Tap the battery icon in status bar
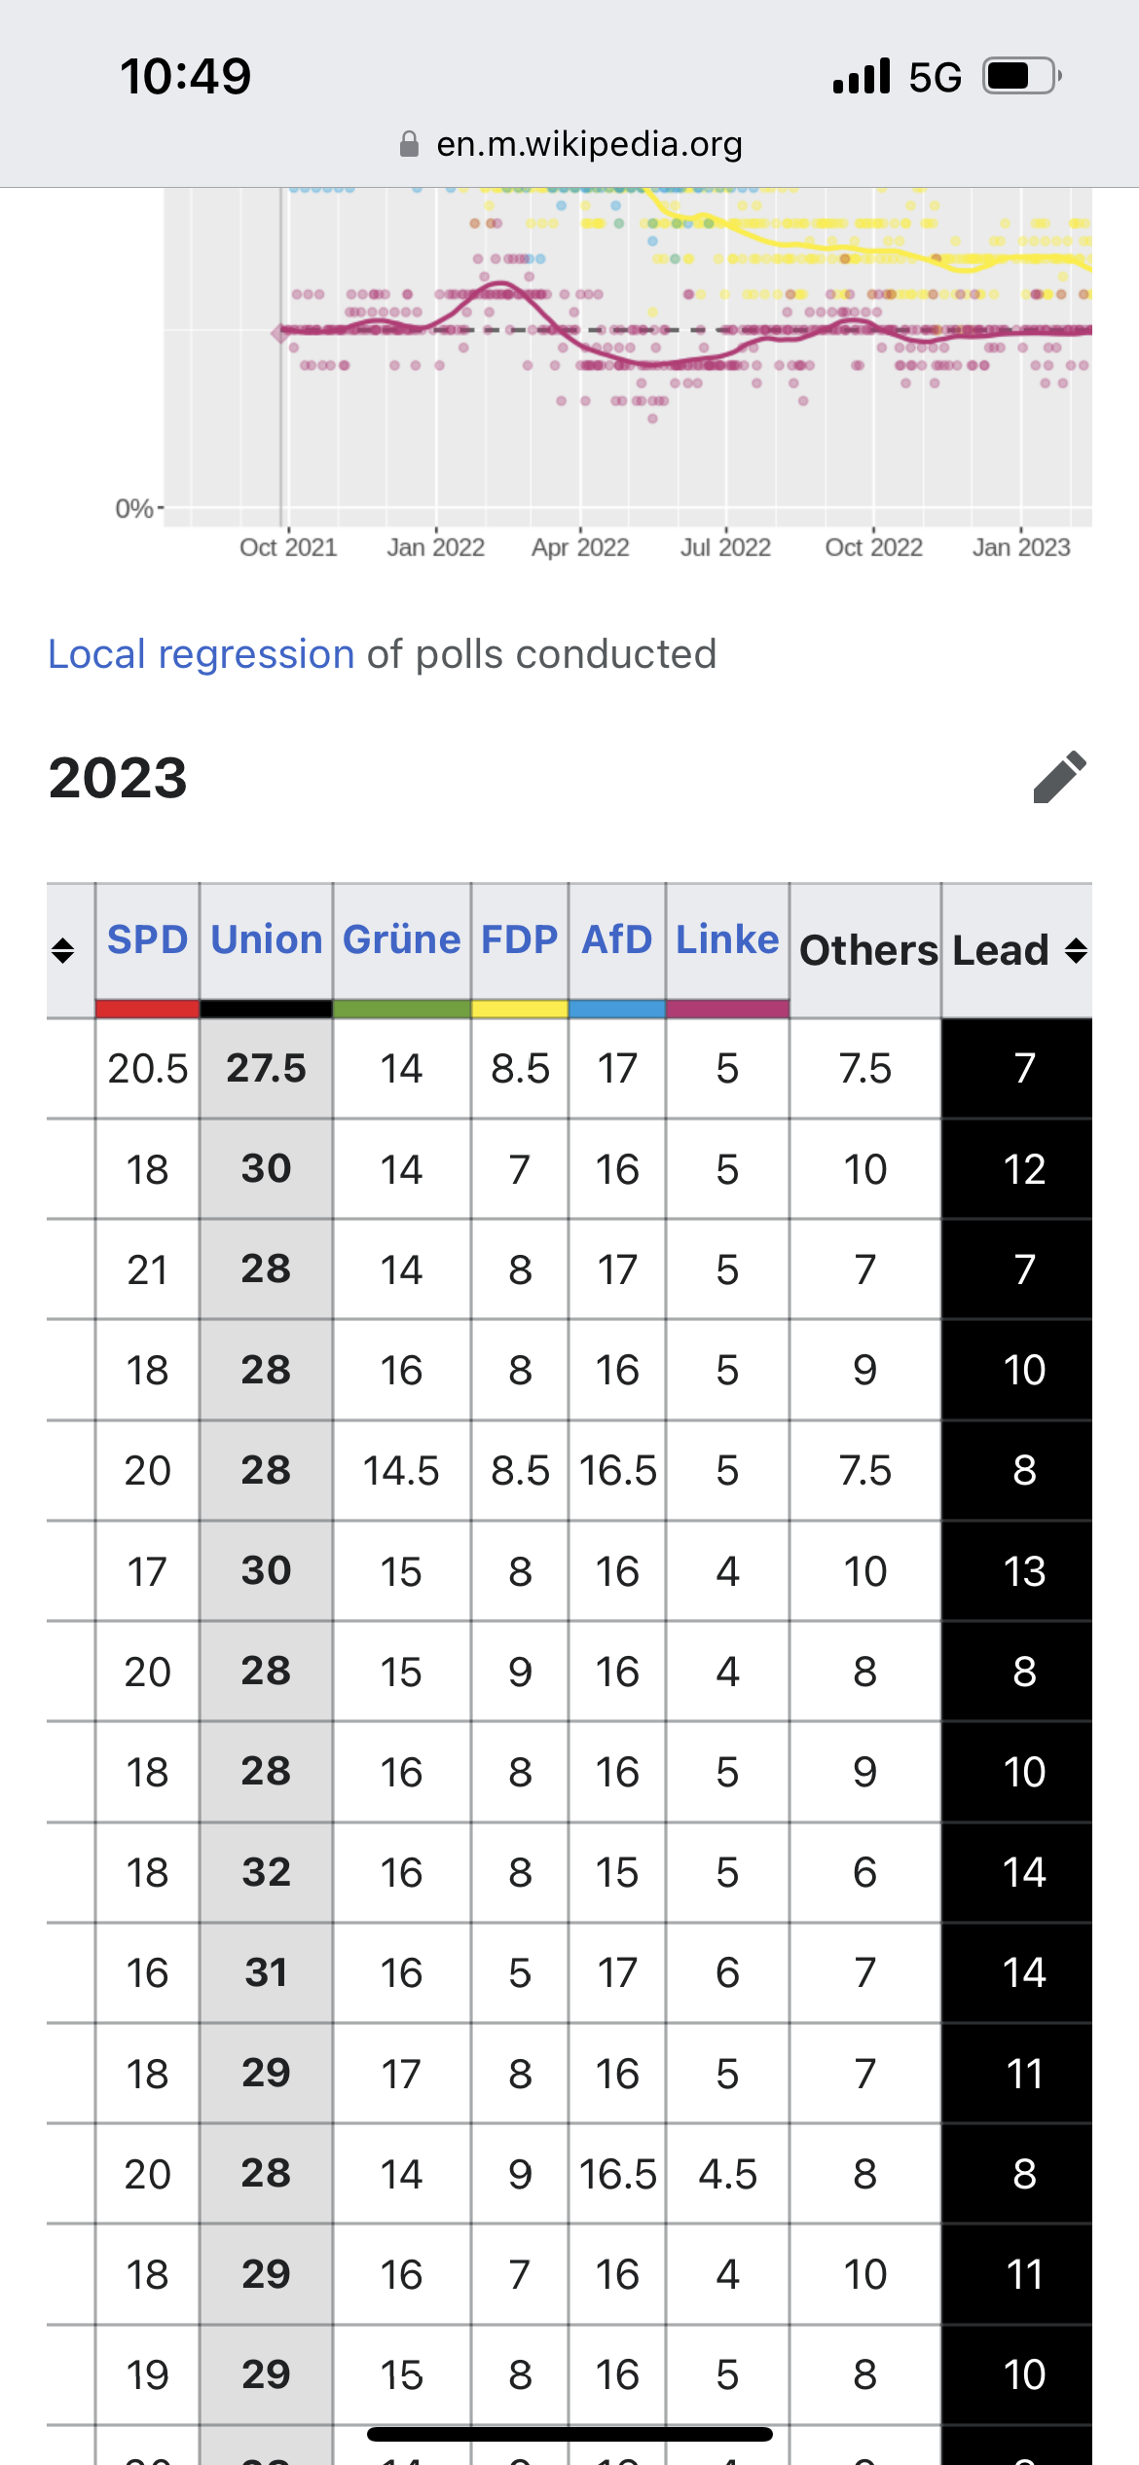1139x2465 pixels. tap(1020, 76)
